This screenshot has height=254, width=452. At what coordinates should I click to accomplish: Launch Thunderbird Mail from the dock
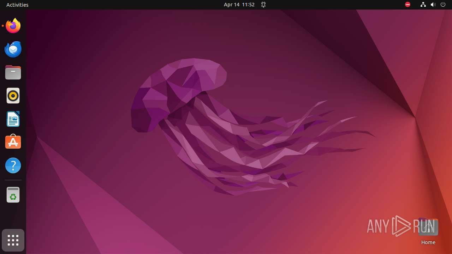coord(13,49)
